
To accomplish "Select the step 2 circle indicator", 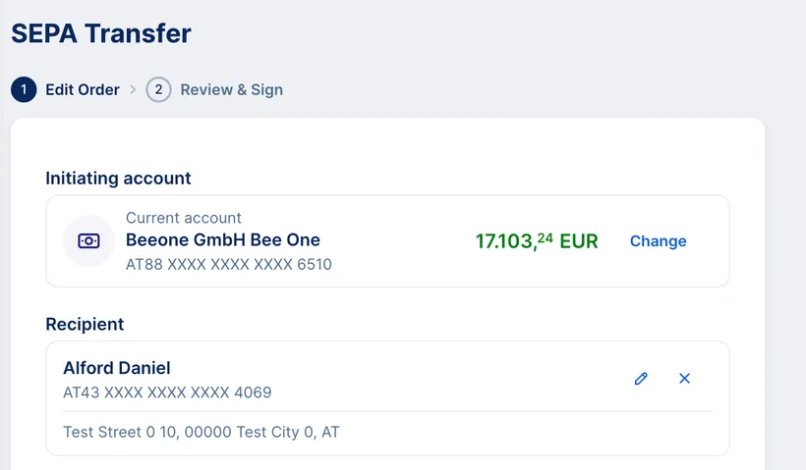I will (158, 90).
